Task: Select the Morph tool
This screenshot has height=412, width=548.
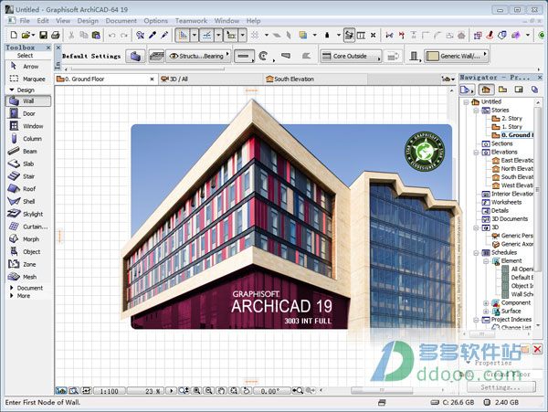Action: [28, 239]
